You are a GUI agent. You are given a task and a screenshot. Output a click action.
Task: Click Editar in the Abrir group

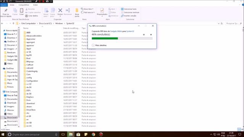[x=112, y=13]
